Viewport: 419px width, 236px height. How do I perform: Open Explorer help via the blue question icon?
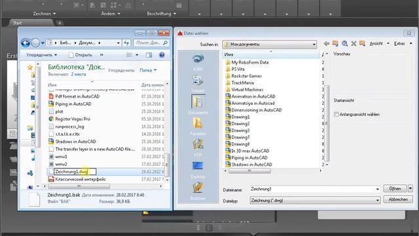click(x=162, y=55)
